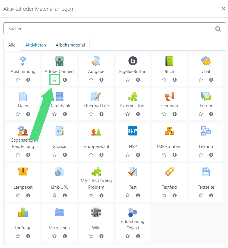The height and width of the screenshot is (248, 228).
Task: Select the Wiki activity icon
Action: 96,212
